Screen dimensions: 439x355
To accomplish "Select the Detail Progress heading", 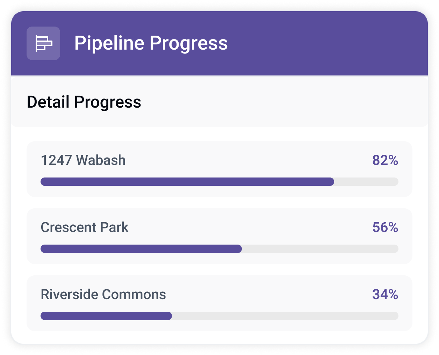I will [x=84, y=102].
